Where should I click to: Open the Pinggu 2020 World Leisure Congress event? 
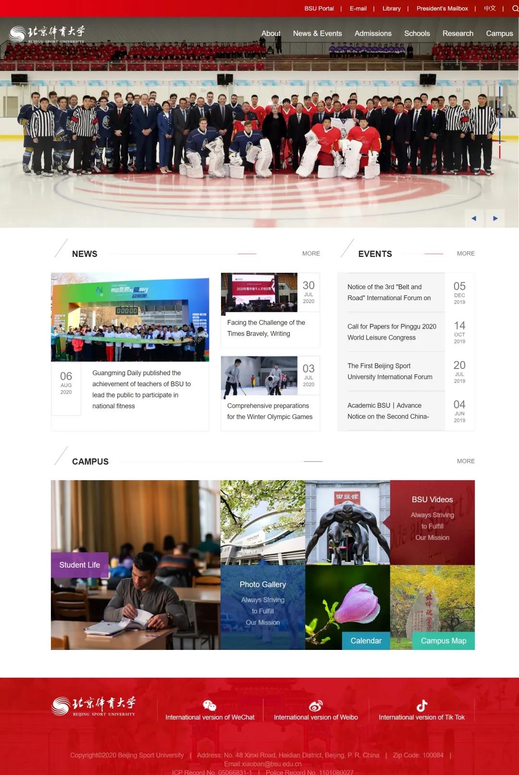click(x=392, y=332)
